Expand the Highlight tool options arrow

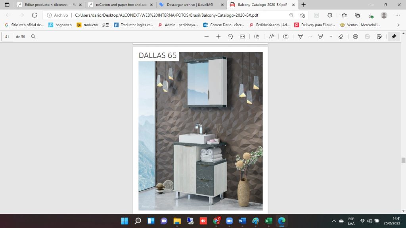click(331, 37)
